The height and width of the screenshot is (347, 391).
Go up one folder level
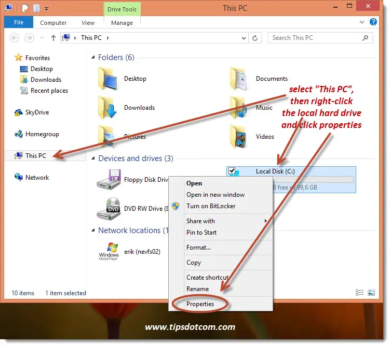[x=53, y=38]
